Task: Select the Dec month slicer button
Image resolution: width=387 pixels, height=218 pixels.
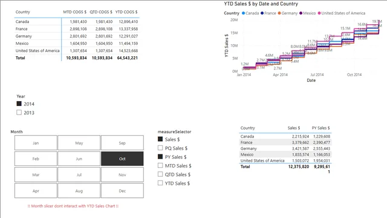Action: pyautogui.click(x=122, y=191)
